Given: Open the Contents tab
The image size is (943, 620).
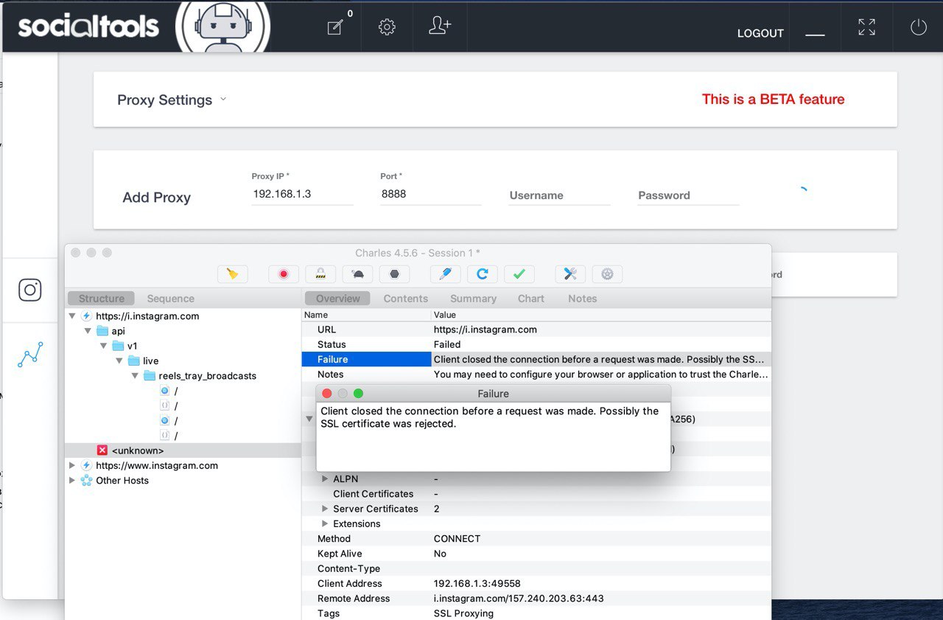Looking at the screenshot, I should [405, 299].
